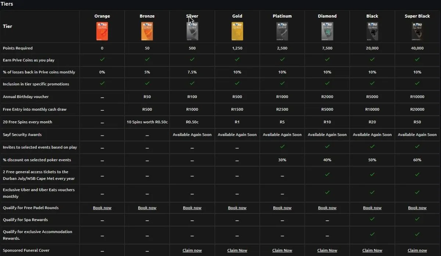441x256 pixels.
Task: Open Book now link under Platinum tier
Action: click(282, 208)
